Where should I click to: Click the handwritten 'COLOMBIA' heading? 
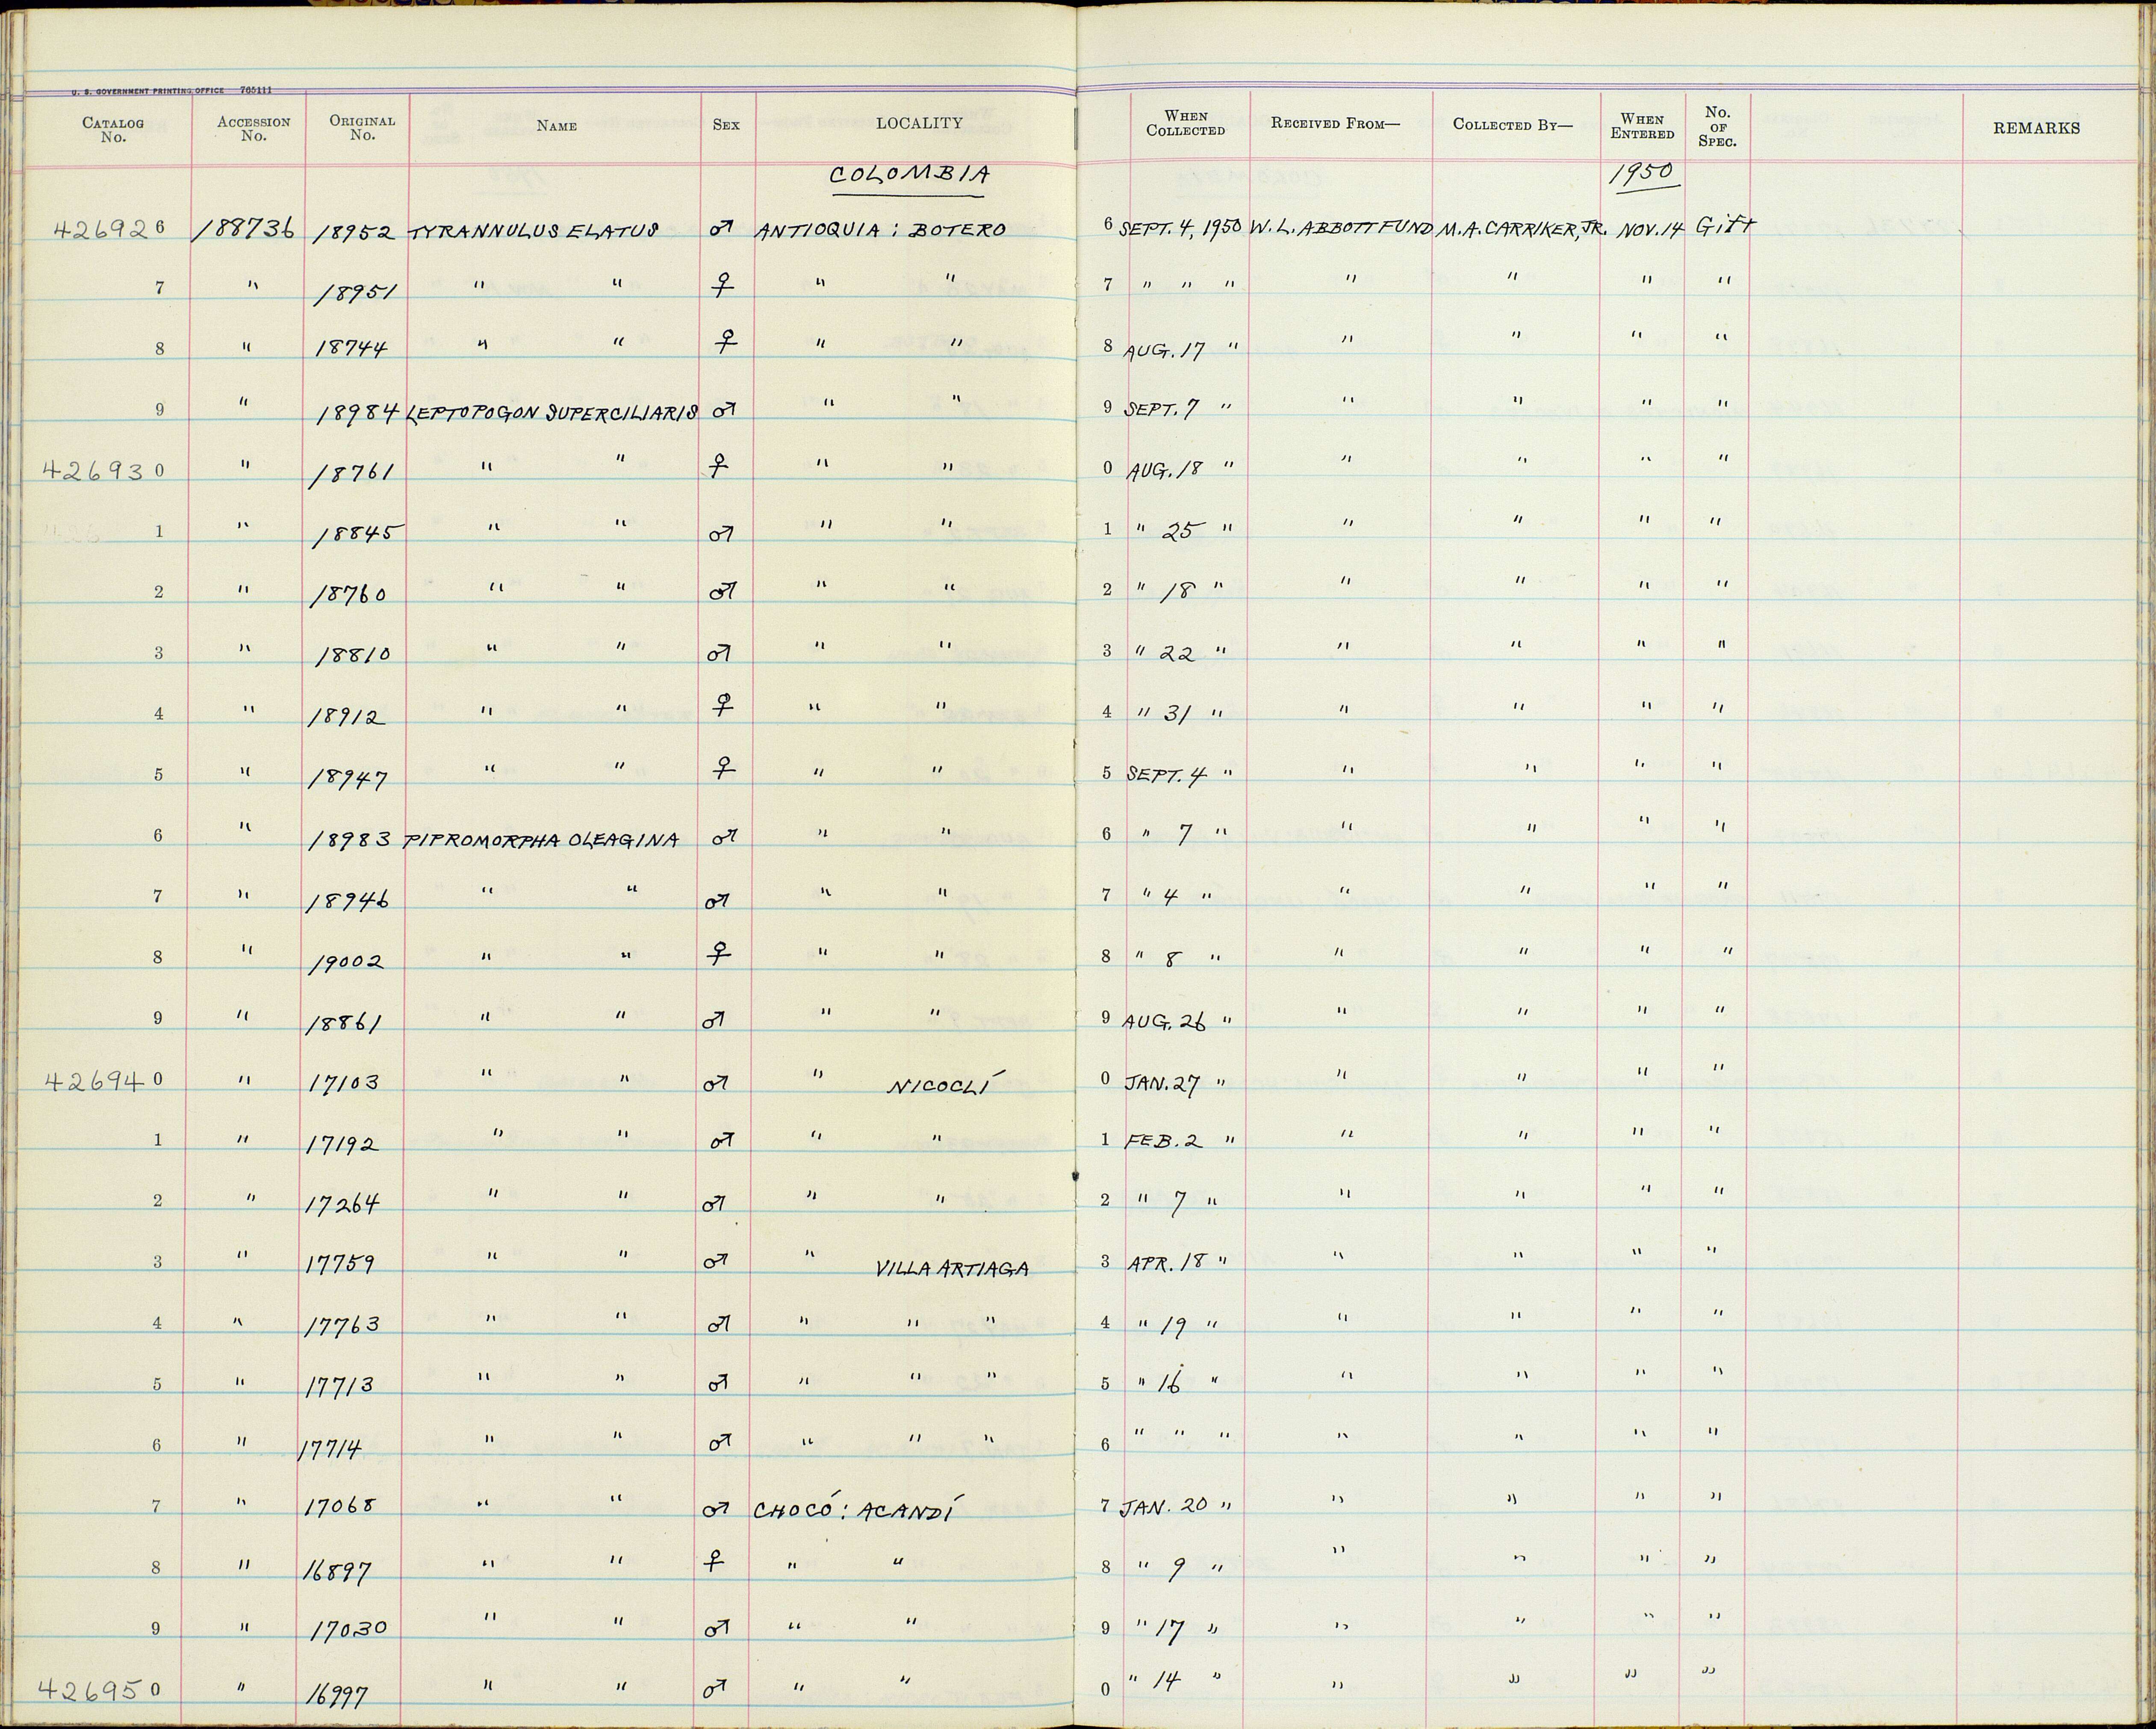pyautogui.click(x=911, y=175)
